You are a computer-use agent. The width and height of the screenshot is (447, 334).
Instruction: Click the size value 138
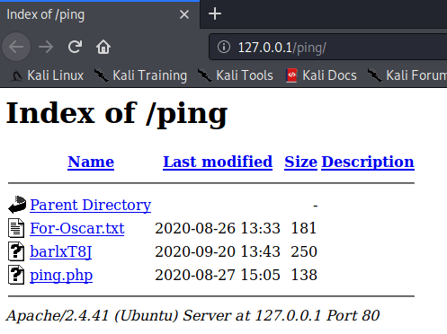tap(304, 275)
